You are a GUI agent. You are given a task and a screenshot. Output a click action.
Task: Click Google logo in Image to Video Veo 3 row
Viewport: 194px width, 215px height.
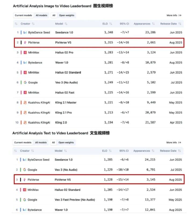point(25,83)
